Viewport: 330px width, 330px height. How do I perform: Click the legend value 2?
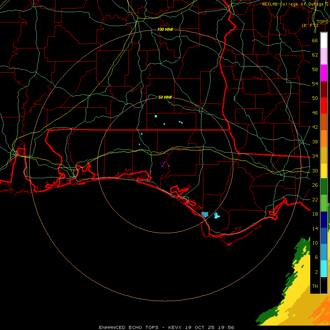click(x=316, y=272)
